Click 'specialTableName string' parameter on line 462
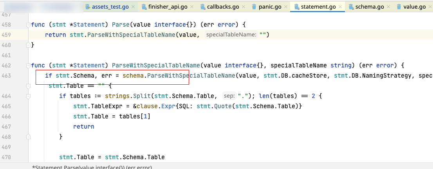Image resolution: width=433 pixels, height=169 pixels. coord(310,65)
